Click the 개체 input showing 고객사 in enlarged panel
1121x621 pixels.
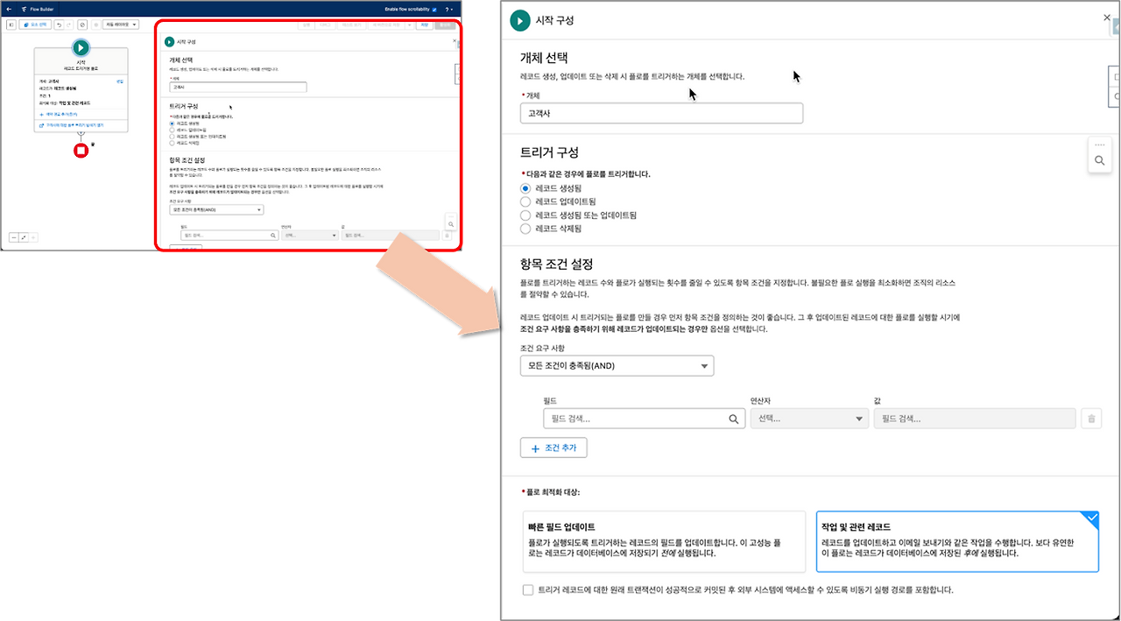[661, 113]
